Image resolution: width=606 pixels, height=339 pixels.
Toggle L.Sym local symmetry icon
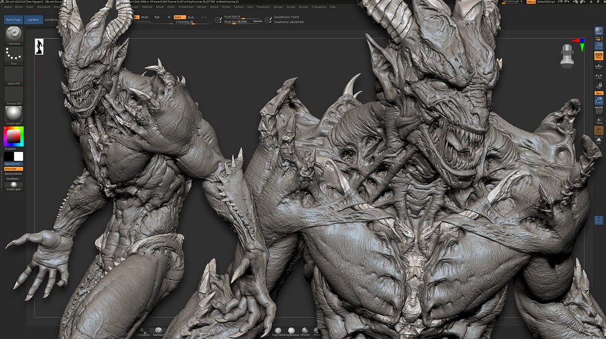(x=599, y=77)
